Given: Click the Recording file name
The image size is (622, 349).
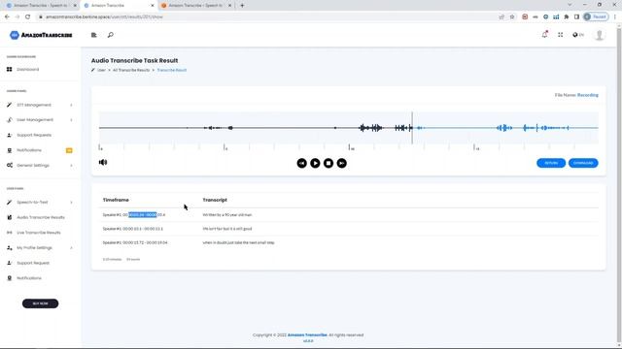Looking at the screenshot, I should click(x=587, y=95).
